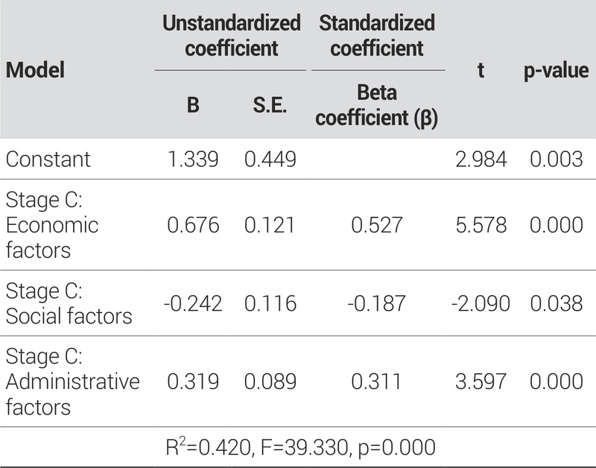Viewport: 596px width, 468px height.
Task: Click the S.E. column subheader
Action: coord(270,106)
